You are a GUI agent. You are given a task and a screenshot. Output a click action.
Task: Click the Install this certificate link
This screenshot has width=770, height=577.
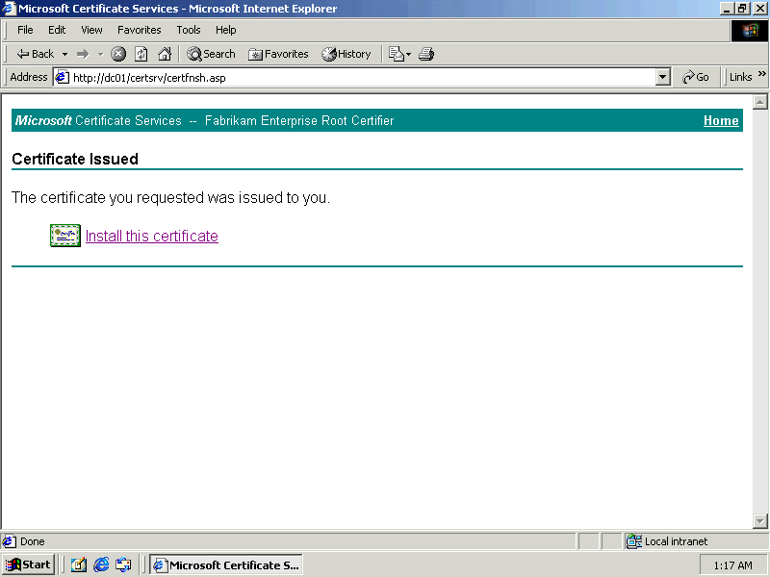(151, 236)
